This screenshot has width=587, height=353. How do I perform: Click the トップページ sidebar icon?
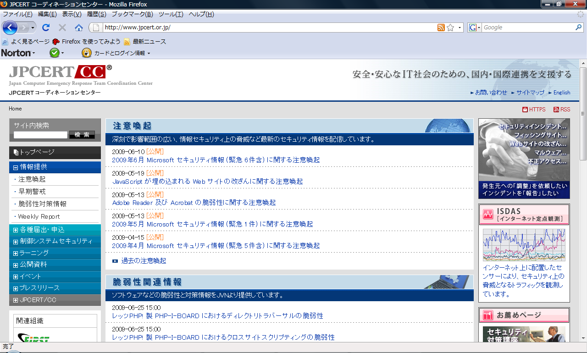point(16,152)
